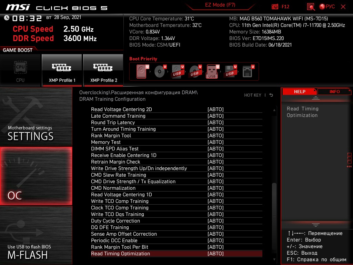Open Late Command Training value dropdown
The height and width of the screenshot is (265, 353).
pyautogui.click(x=215, y=116)
